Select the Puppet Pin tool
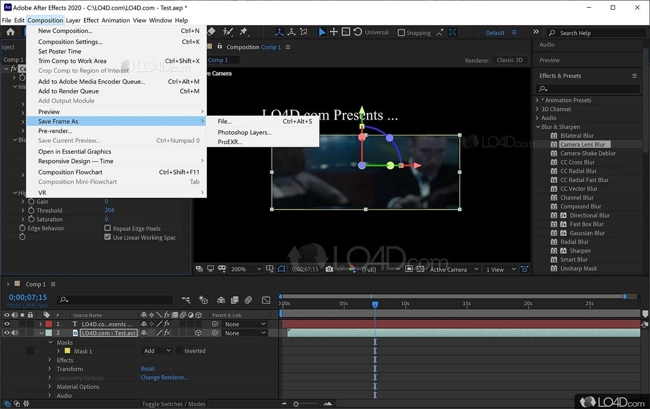The width and height of the screenshot is (650, 409). [243, 32]
